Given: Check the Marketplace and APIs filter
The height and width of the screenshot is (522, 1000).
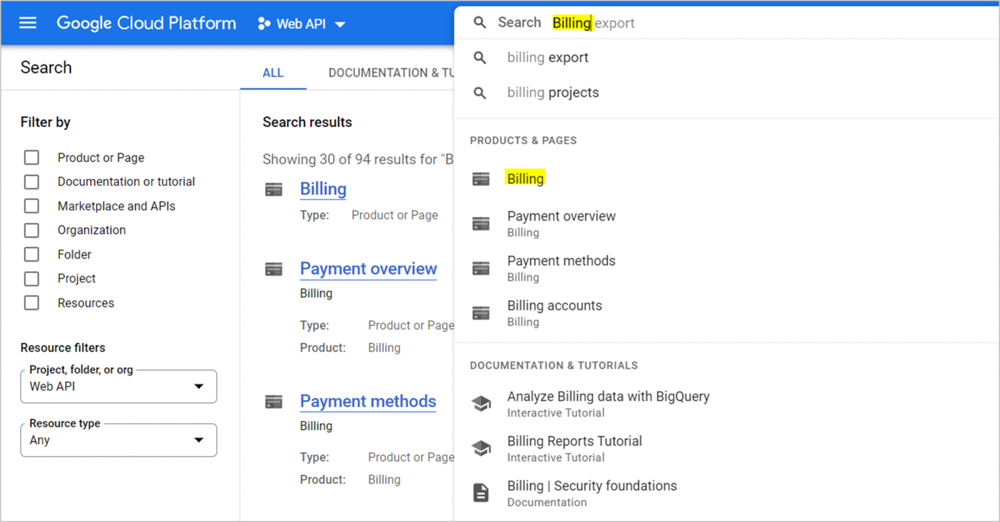Looking at the screenshot, I should (x=31, y=206).
